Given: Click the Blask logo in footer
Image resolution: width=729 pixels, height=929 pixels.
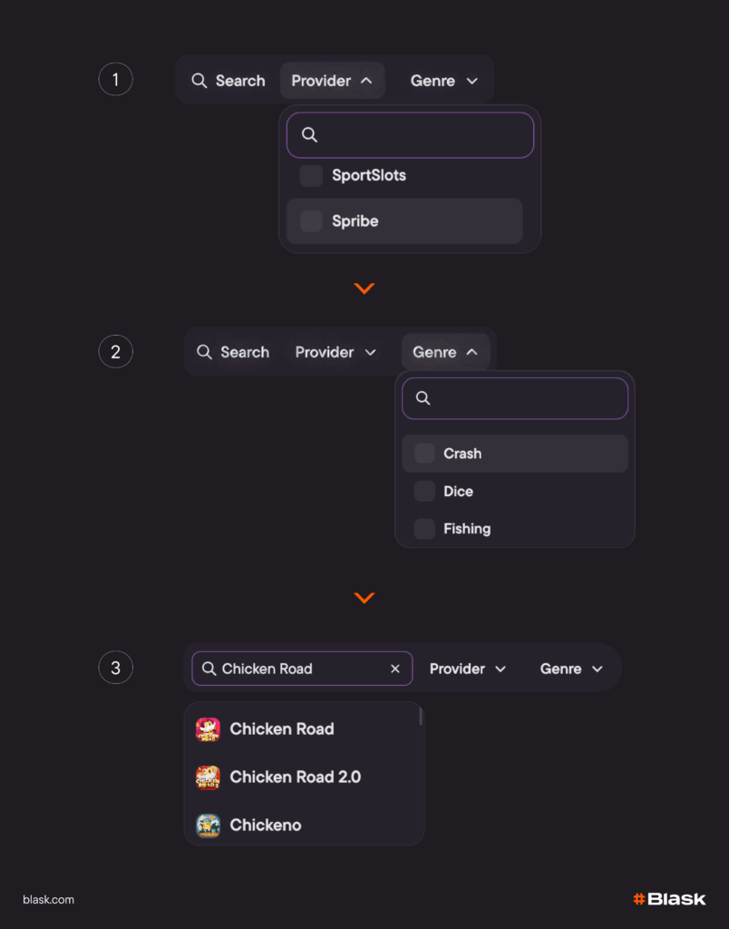Looking at the screenshot, I should tap(669, 899).
